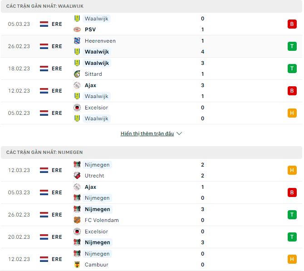Click the Cambuur club crest icon

tap(77, 265)
